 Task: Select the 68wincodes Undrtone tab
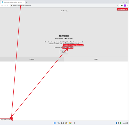pos(13,2)
